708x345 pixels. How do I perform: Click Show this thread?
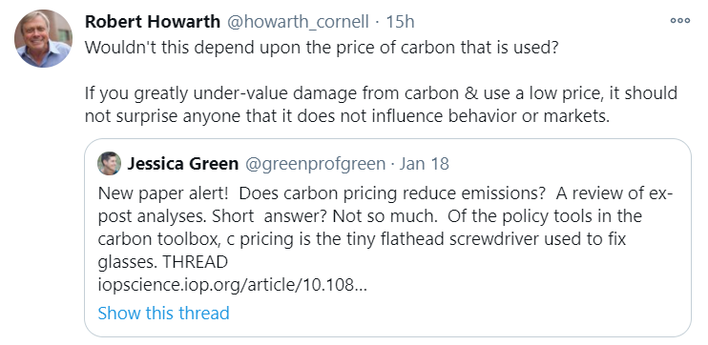(x=163, y=313)
